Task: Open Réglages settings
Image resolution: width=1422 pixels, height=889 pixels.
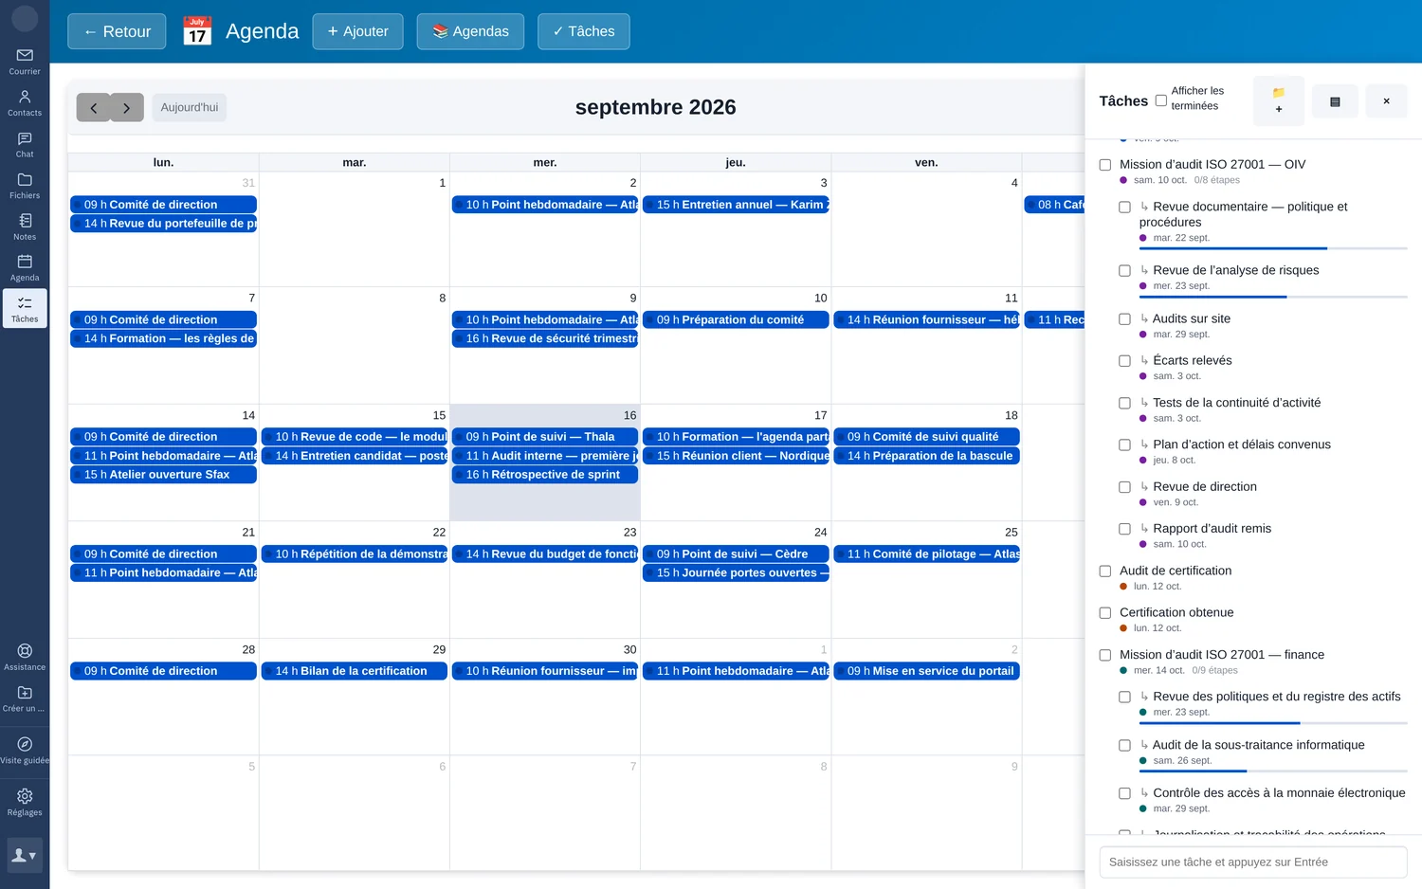Action: pyautogui.click(x=25, y=803)
